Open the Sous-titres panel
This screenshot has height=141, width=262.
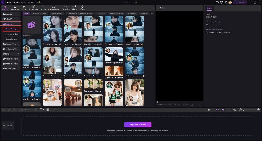tap(33, 7)
